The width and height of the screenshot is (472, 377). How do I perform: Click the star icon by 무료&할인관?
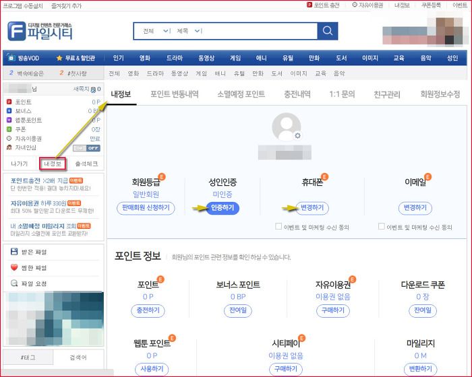59,58
